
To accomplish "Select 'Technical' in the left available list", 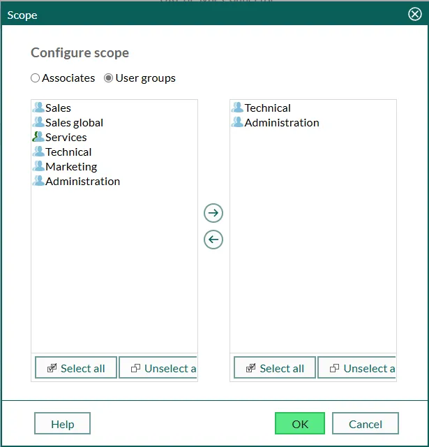I will tap(68, 152).
